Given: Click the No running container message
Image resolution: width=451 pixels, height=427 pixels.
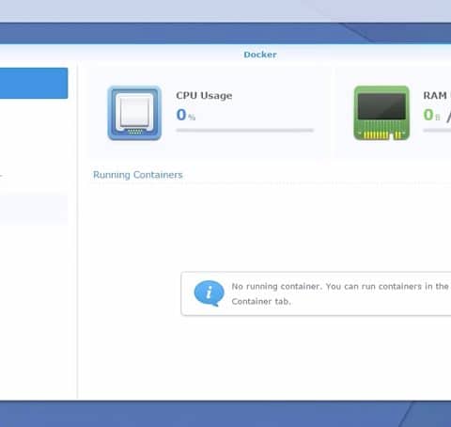Looking at the screenshot, I should click(340, 293).
